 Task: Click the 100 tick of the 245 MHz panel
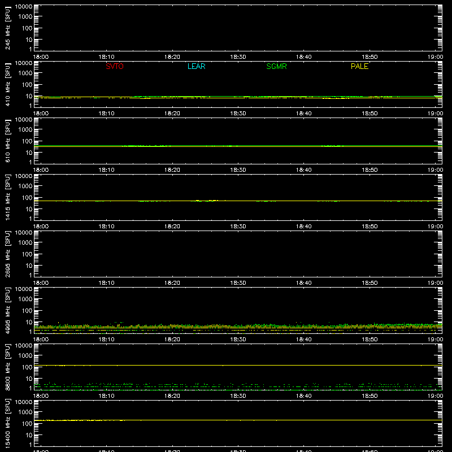coord(27,28)
